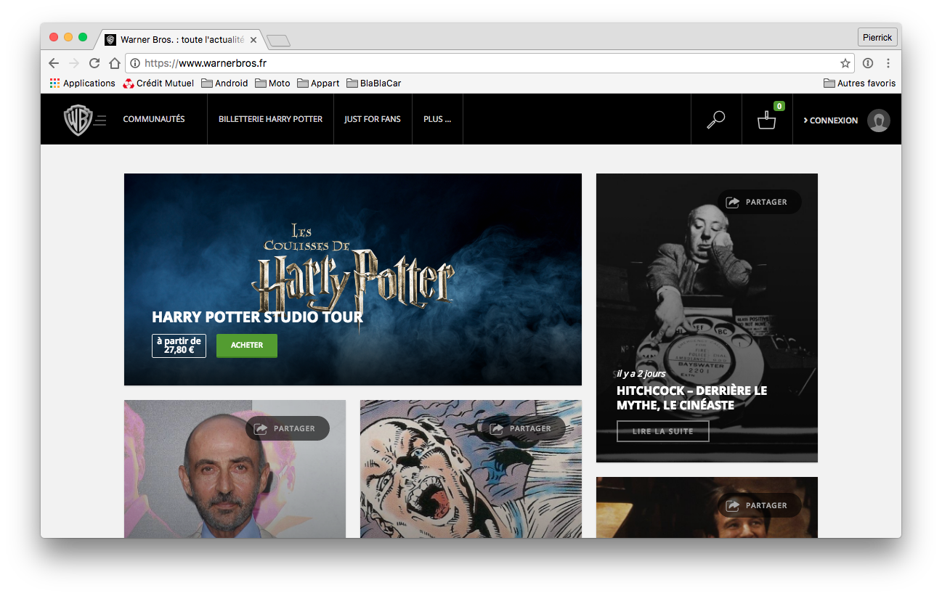The height and width of the screenshot is (596, 942).
Task: Click the green ACHETER button
Action: pos(247,346)
